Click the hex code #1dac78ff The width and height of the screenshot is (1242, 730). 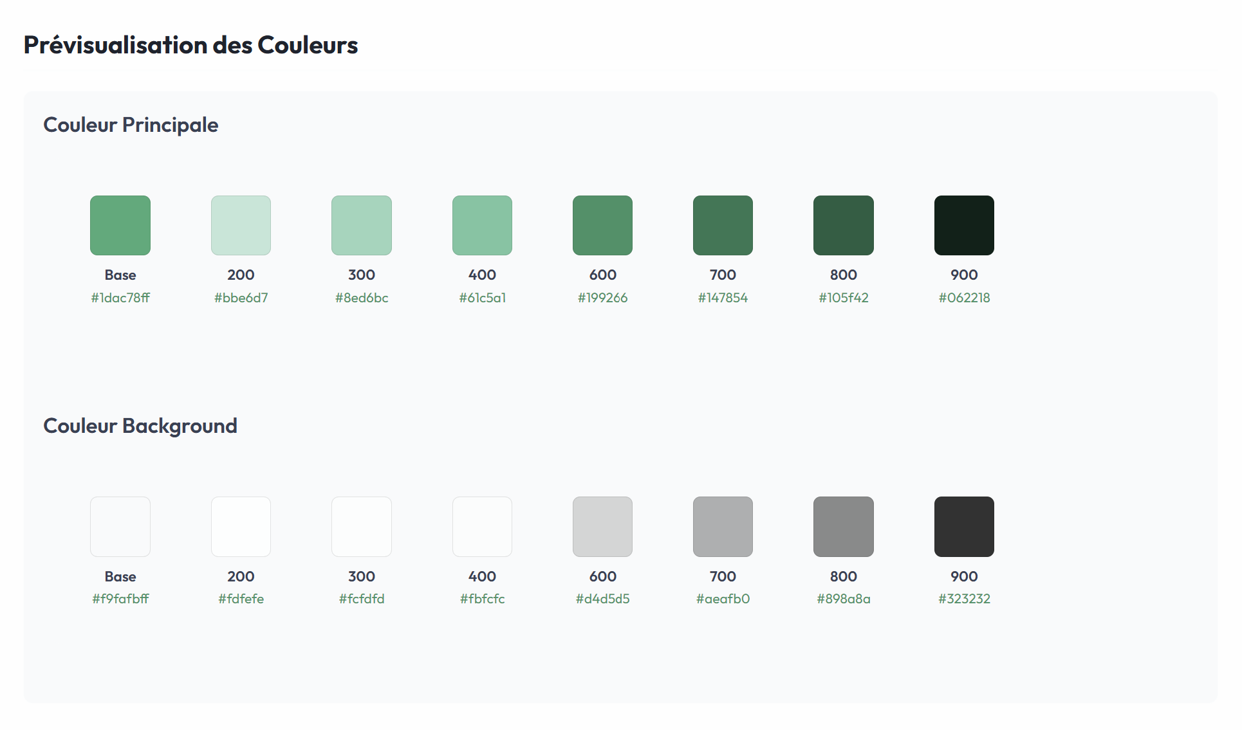[x=120, y=298]
